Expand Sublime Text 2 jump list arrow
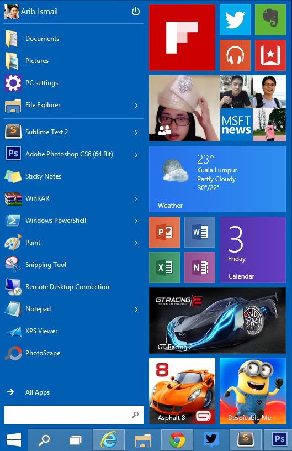The image size is (292, 451). click(136, 133)
